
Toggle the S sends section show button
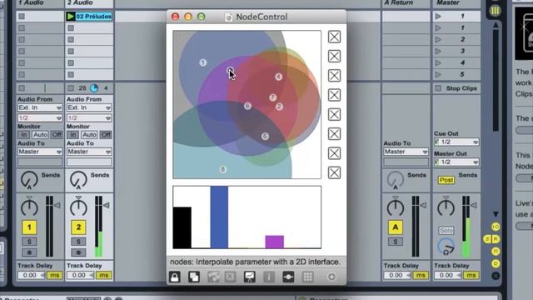pyautogui.click(x=487, y=239)
